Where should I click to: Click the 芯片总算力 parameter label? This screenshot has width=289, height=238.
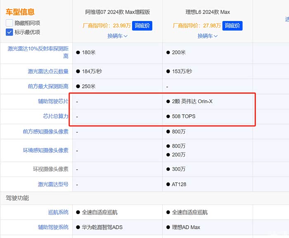[56, 116]
